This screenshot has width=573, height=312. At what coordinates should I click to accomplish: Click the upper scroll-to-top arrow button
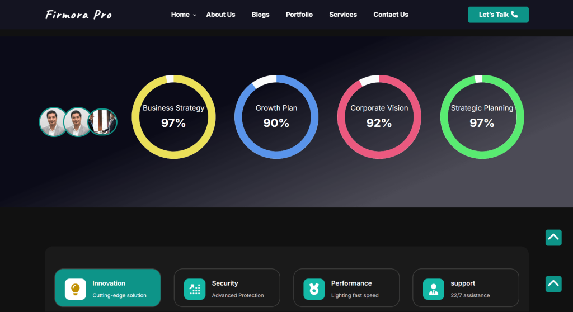point(553,238)
